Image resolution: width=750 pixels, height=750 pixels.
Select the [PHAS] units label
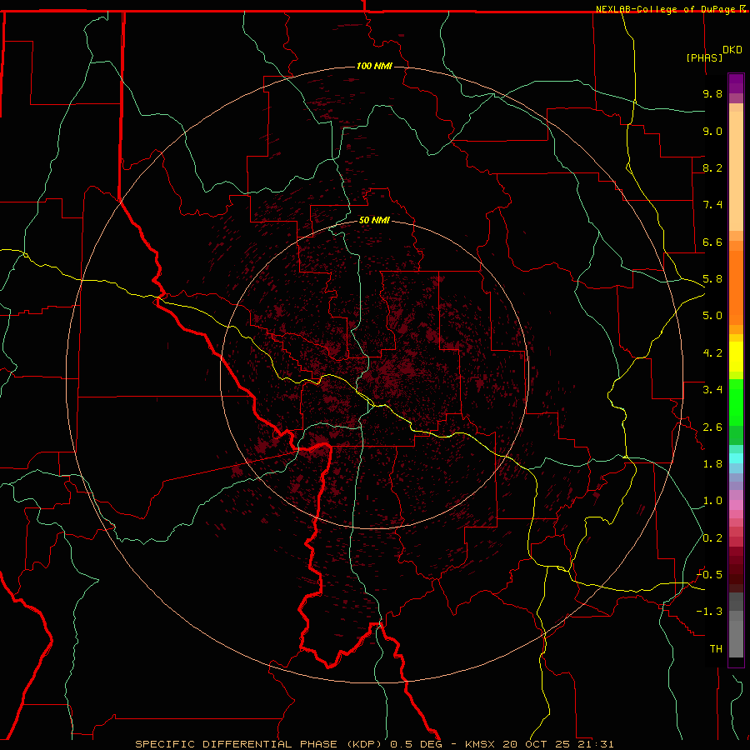pyautogui.click(x=704, y=57)
